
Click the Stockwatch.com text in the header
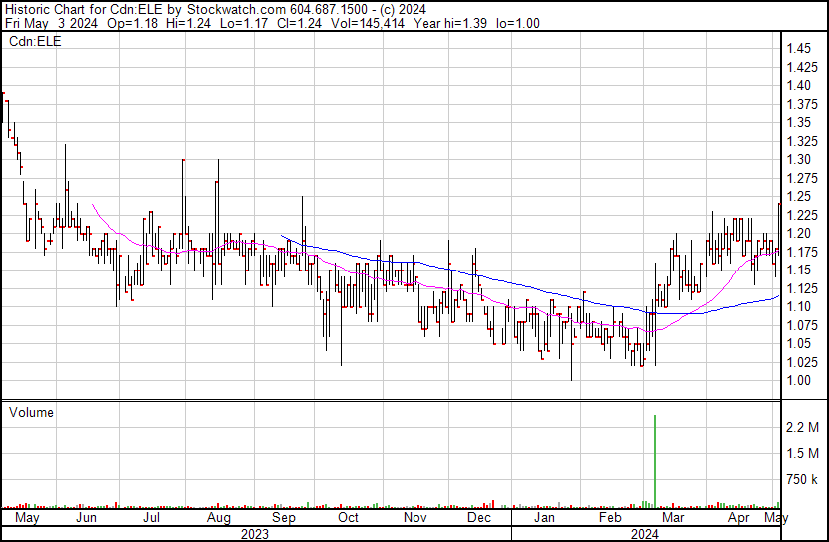237,9
